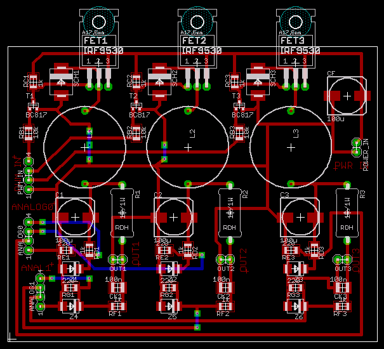Select the RB3 10k resistor
This screenshot has height=349, width=384.
pos(239,133)
